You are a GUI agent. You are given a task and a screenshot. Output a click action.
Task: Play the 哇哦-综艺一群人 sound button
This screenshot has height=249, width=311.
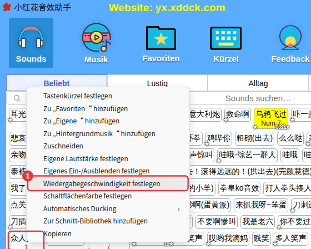[247, 155]
